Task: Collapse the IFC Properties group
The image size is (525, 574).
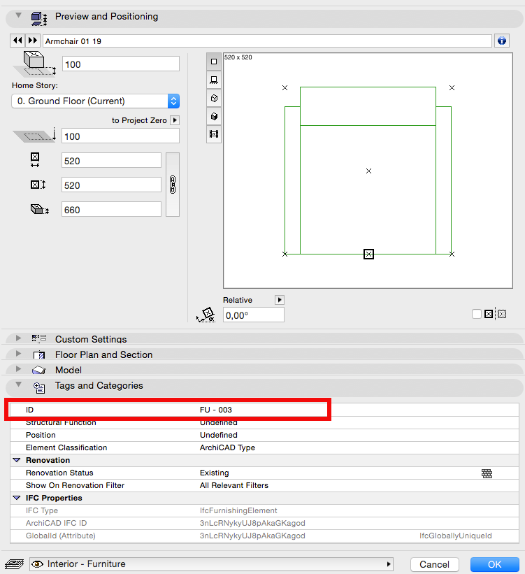Action: click(17, 498)
